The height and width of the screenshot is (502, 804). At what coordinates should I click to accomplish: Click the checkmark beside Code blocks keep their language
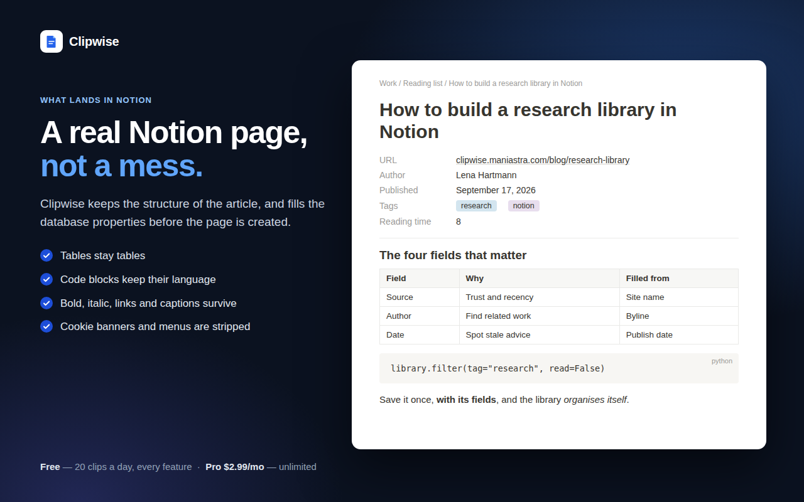[46, 279]
